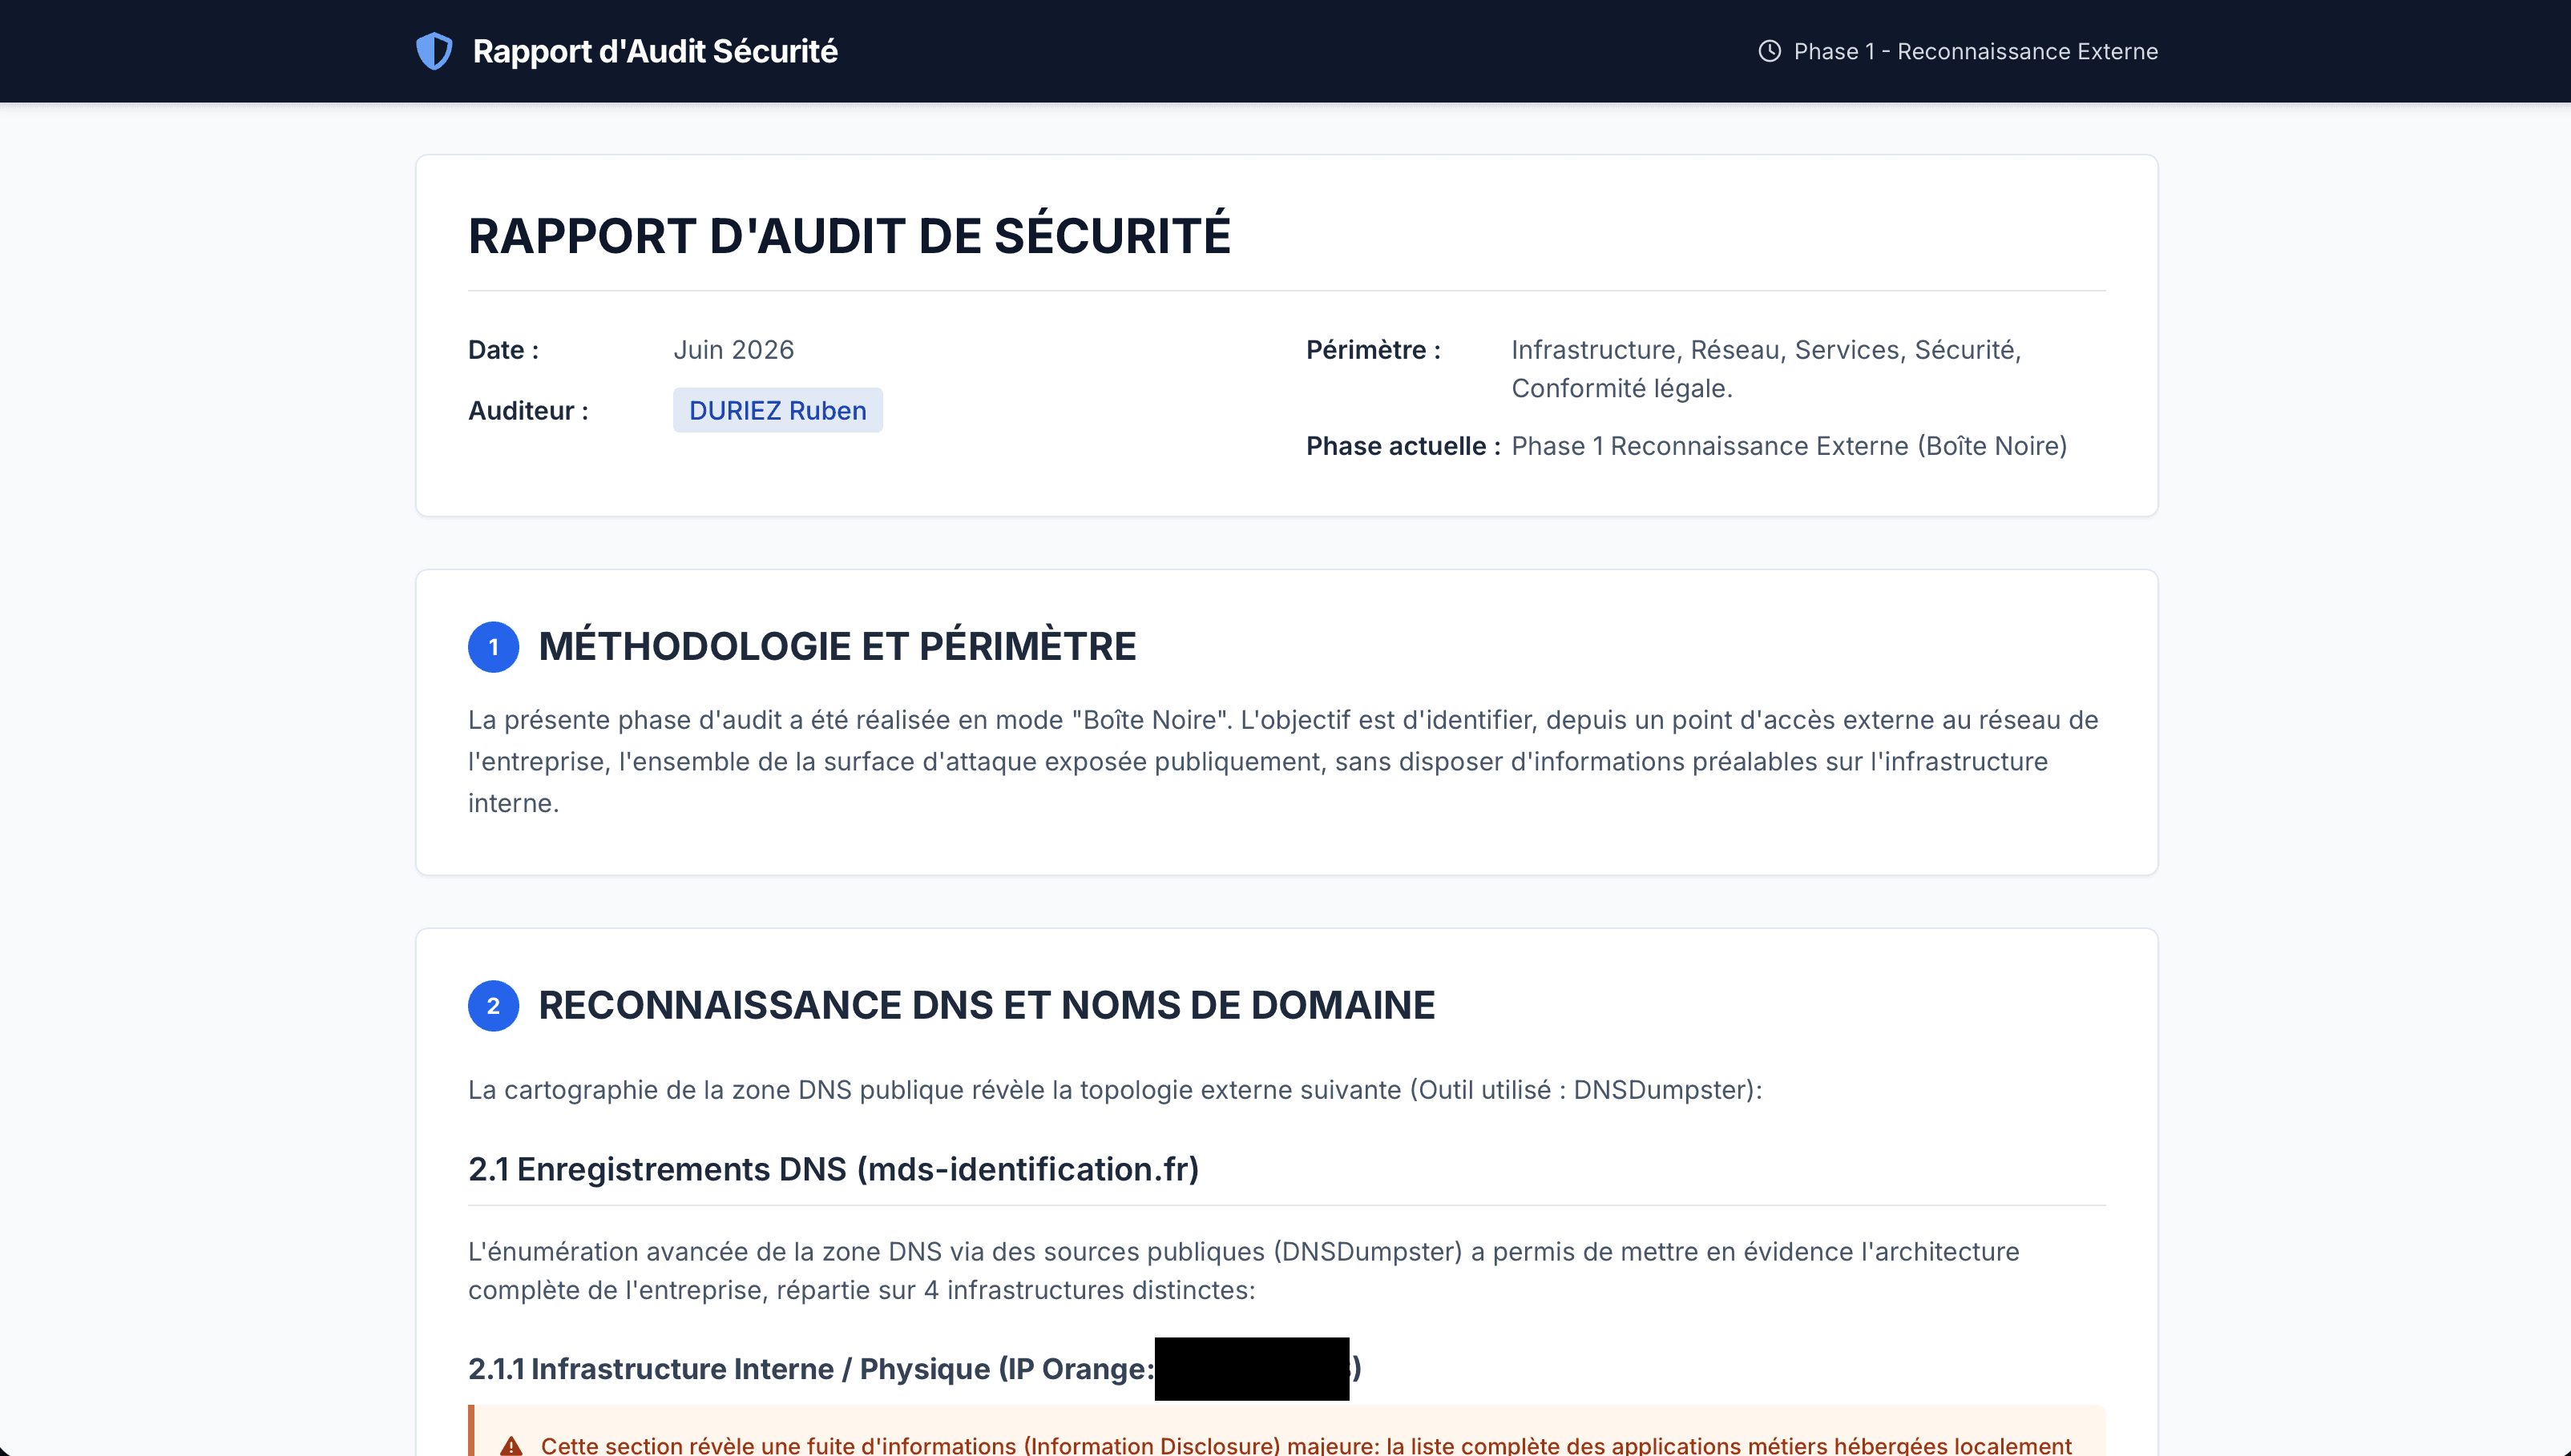
Task: Click the paragraph about mode Boîte Noire
Action: (1284, 761)
